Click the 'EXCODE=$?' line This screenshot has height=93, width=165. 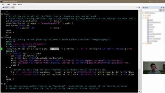[12, 51]
